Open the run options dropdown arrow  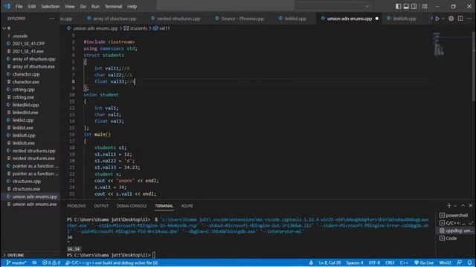(x=443, y=19)
